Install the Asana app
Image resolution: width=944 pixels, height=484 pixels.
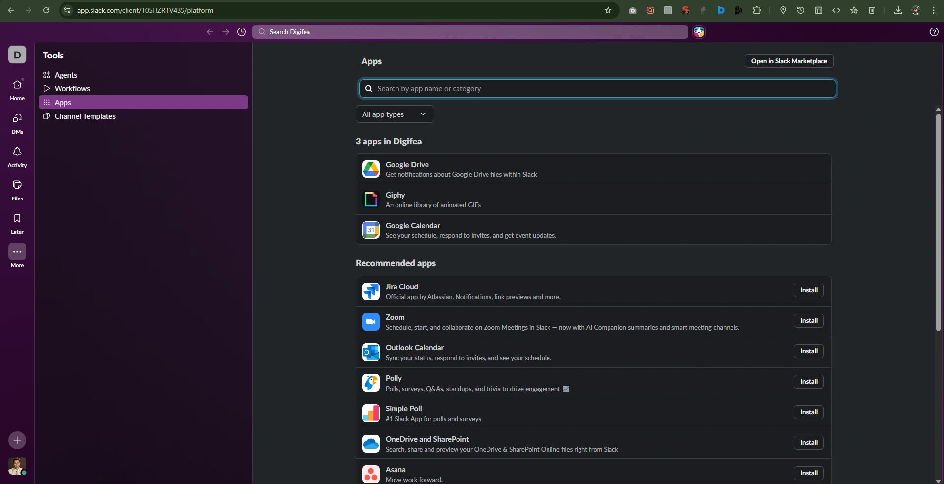tap(809, 473)
